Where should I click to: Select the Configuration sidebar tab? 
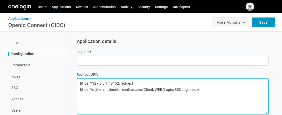coord(23,54)
